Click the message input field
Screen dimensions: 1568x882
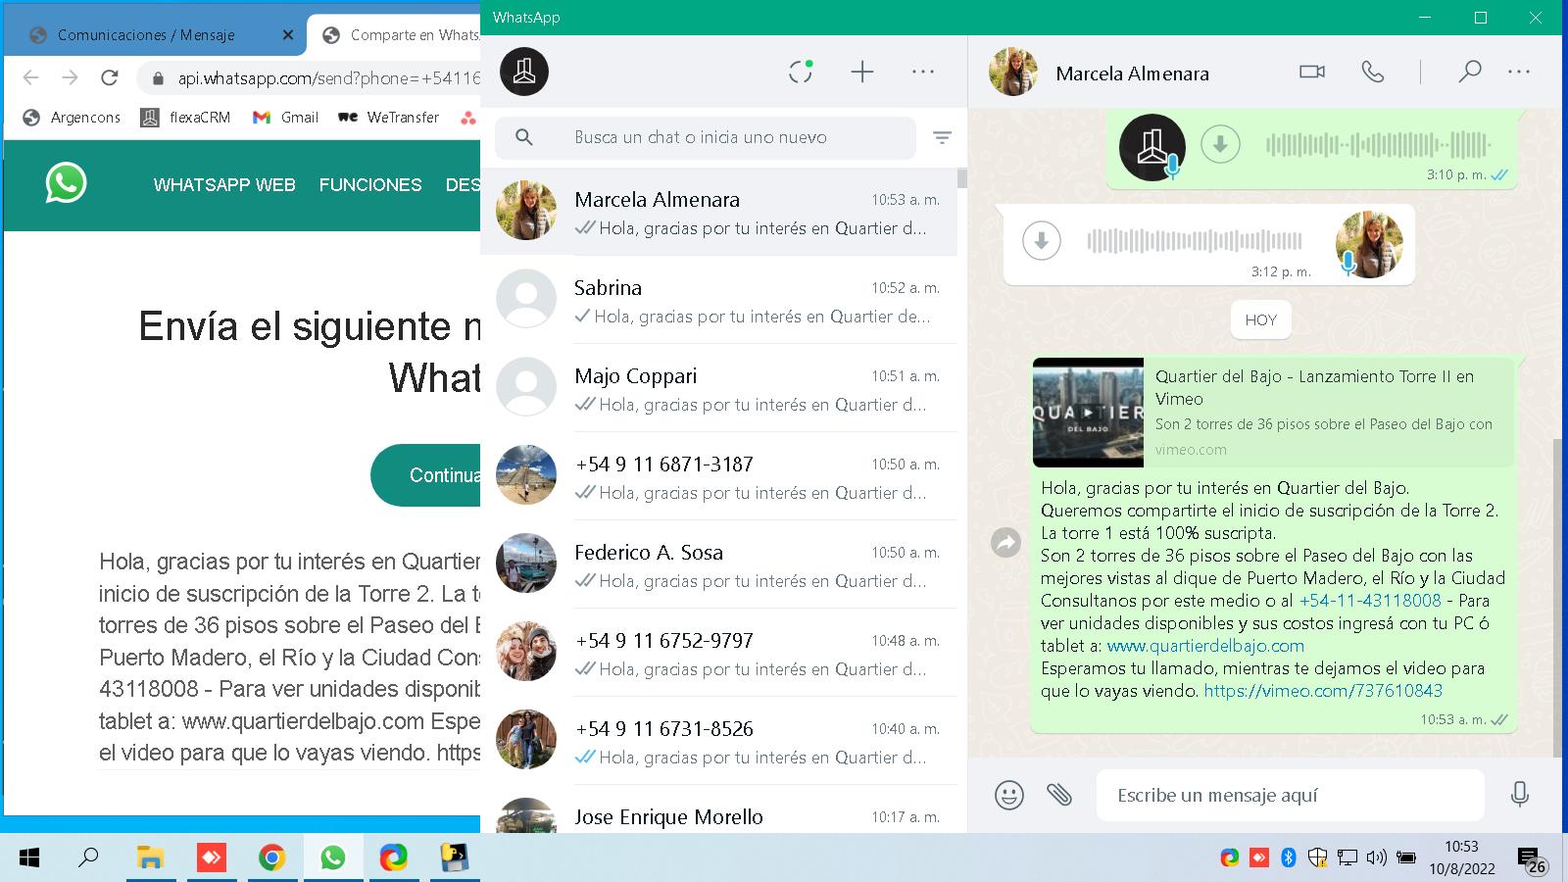tap(1290, 795)
